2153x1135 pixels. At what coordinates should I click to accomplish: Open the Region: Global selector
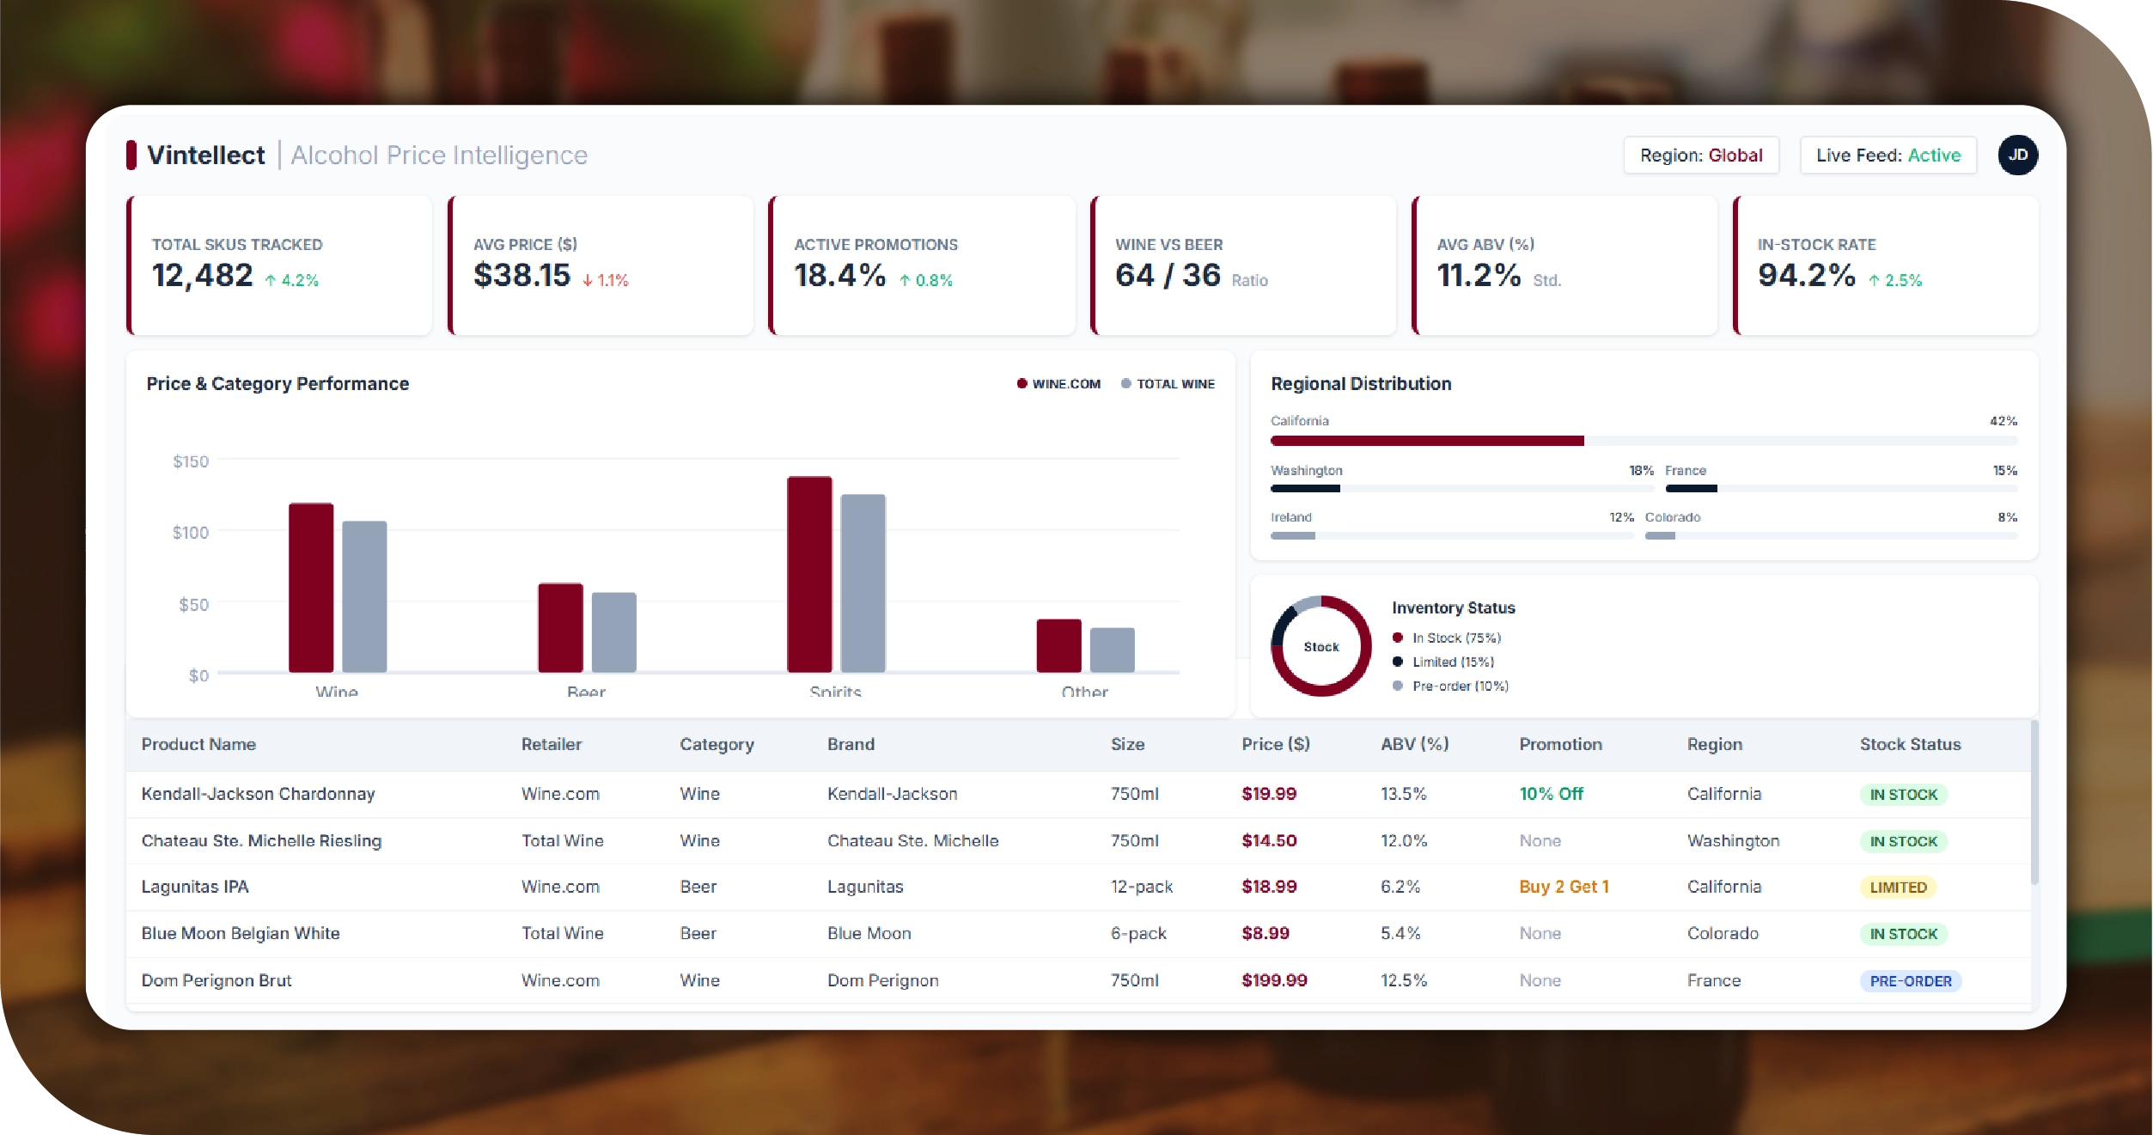1700,156
